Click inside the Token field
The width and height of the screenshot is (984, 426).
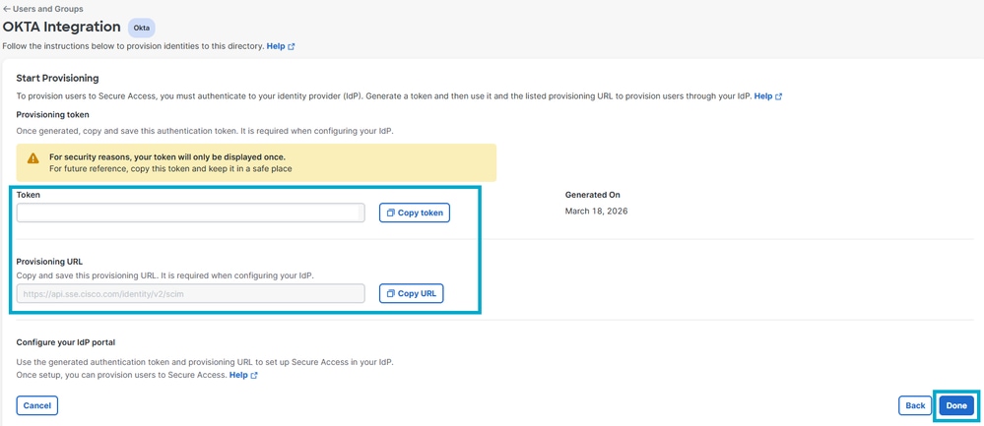(x=190, y=213)
